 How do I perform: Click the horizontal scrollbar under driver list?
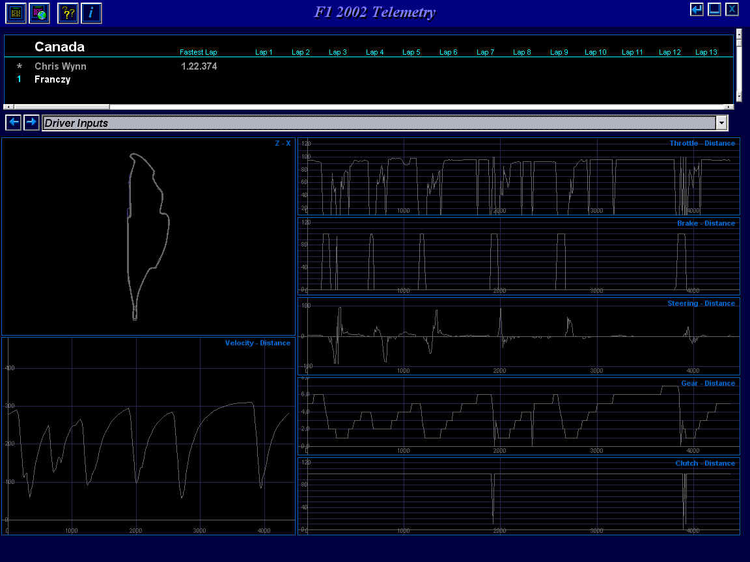click(368, 107)
